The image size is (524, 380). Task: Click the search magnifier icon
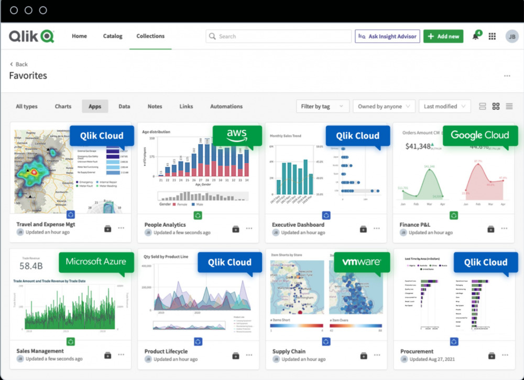[x=212, y=36]
